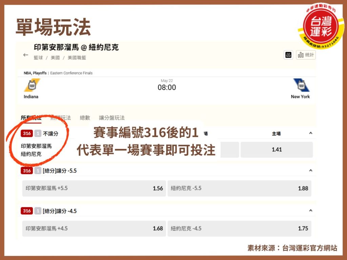Click the NBA, Playoffs league label
The height and width of the screenshot is (260, 347).
35,73
